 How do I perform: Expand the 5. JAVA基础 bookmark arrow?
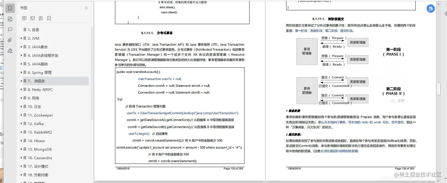coord(21,64)
